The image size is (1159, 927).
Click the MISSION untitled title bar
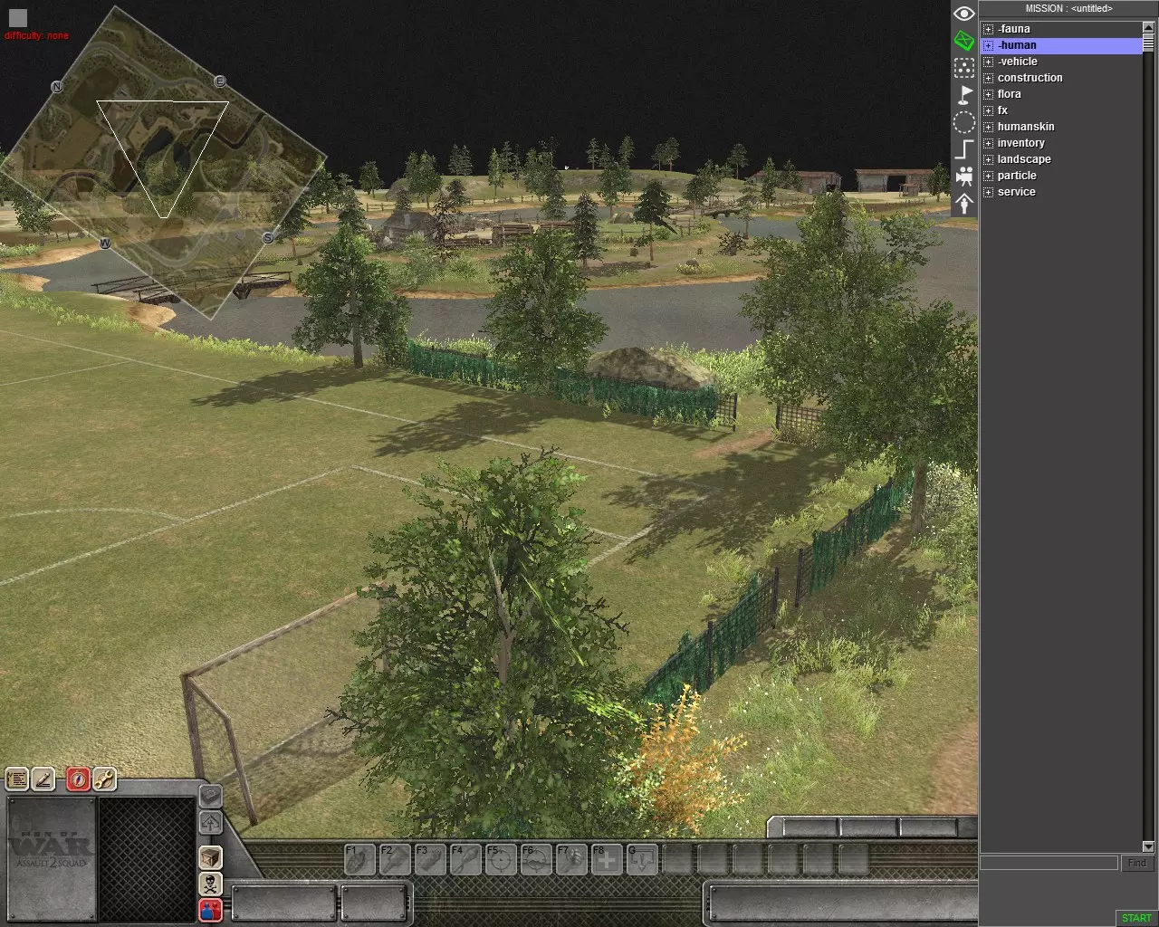1068,8
